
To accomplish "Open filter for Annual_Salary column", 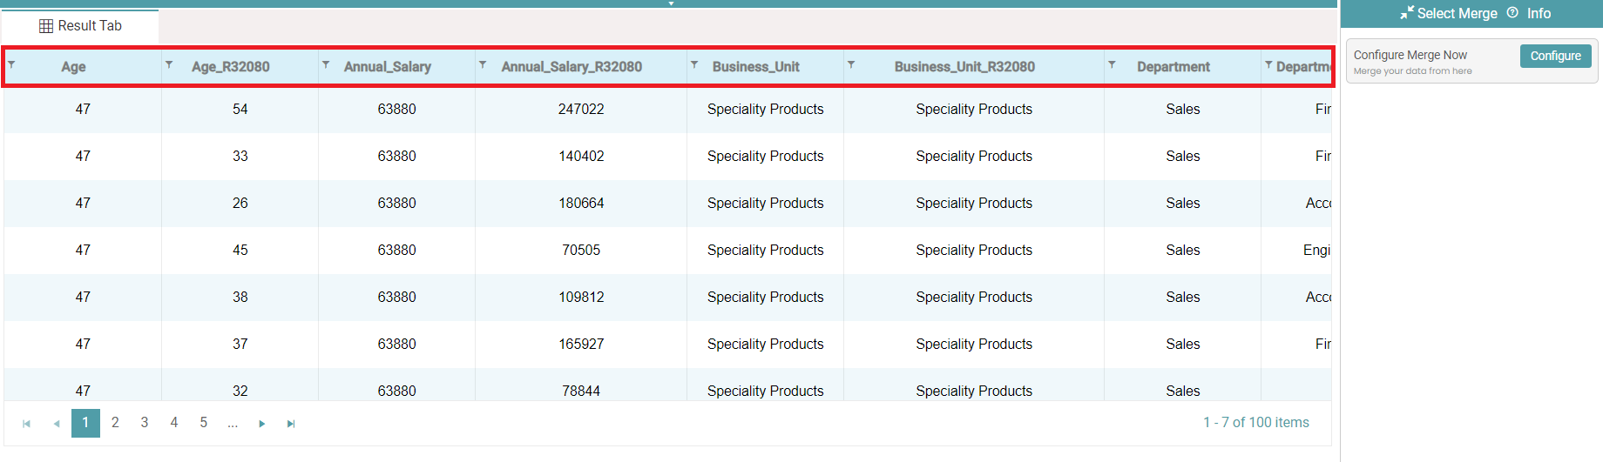I will coord(326,64).
